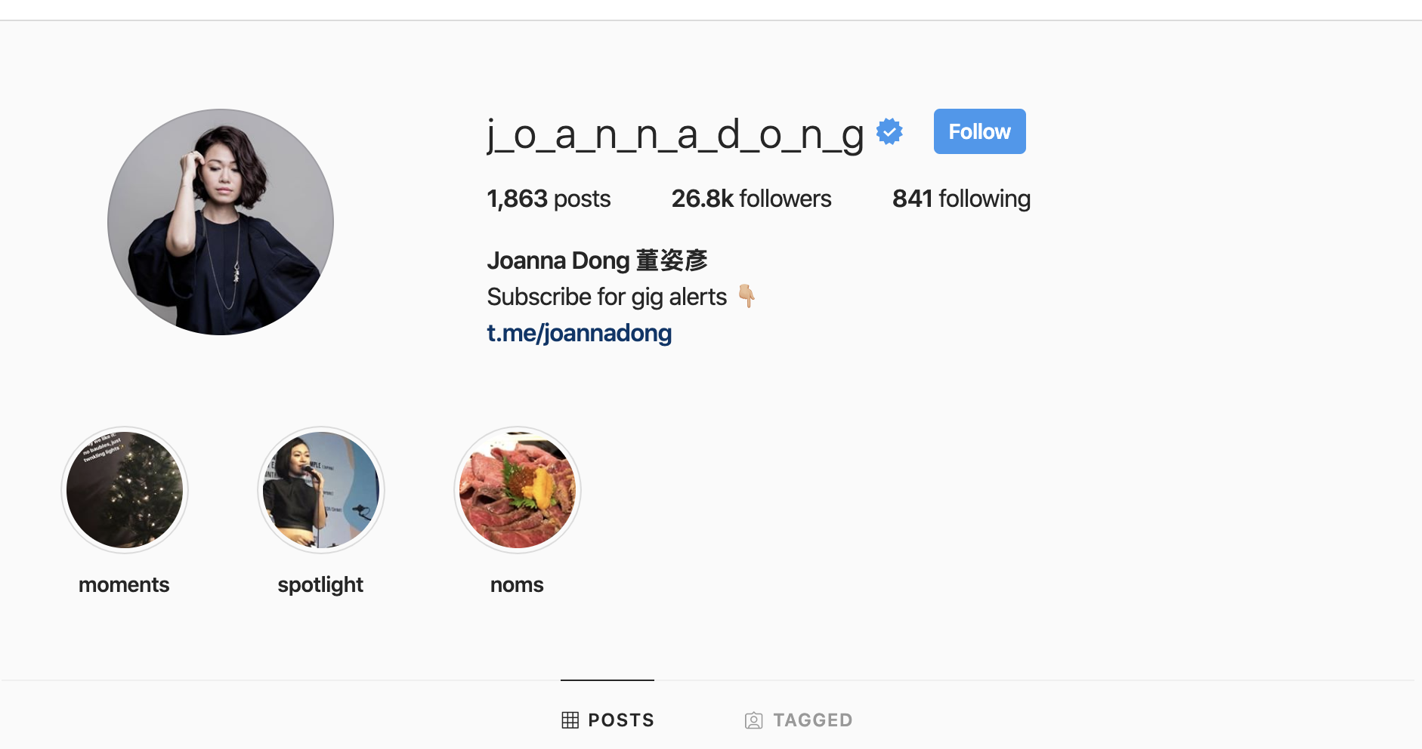Switch to the TAGGED tab
This screenshot has width=1422, height=749.
click(799, 720)
